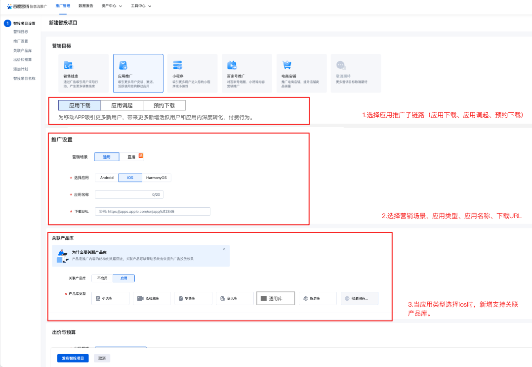532x367 pixels.
Task: Choose the 小说库 product library type
Action: 110,298
